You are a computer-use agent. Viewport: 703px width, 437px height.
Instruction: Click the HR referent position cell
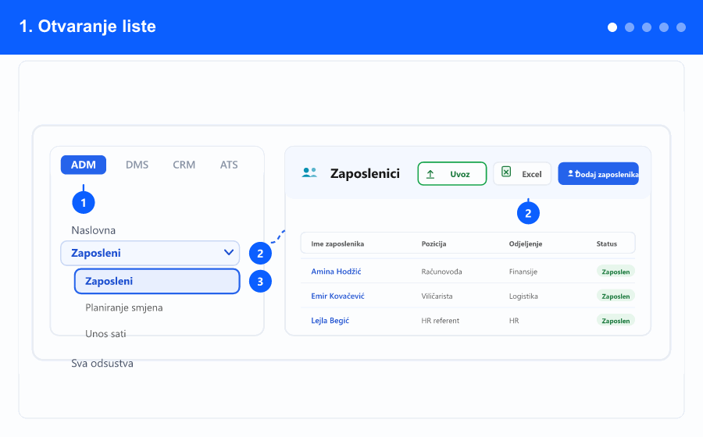[x=440, y=321]
